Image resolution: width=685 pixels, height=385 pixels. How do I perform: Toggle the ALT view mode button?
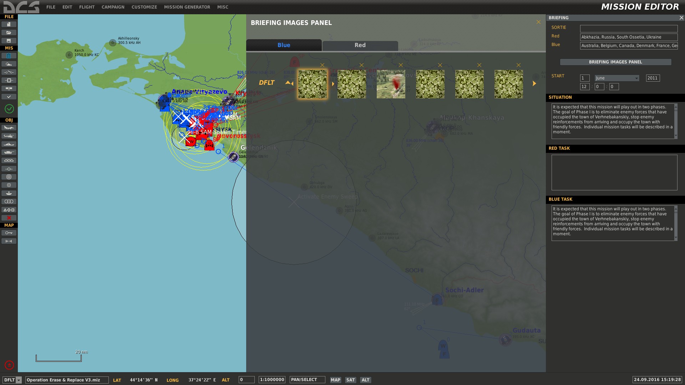click(x=365, y=380)
